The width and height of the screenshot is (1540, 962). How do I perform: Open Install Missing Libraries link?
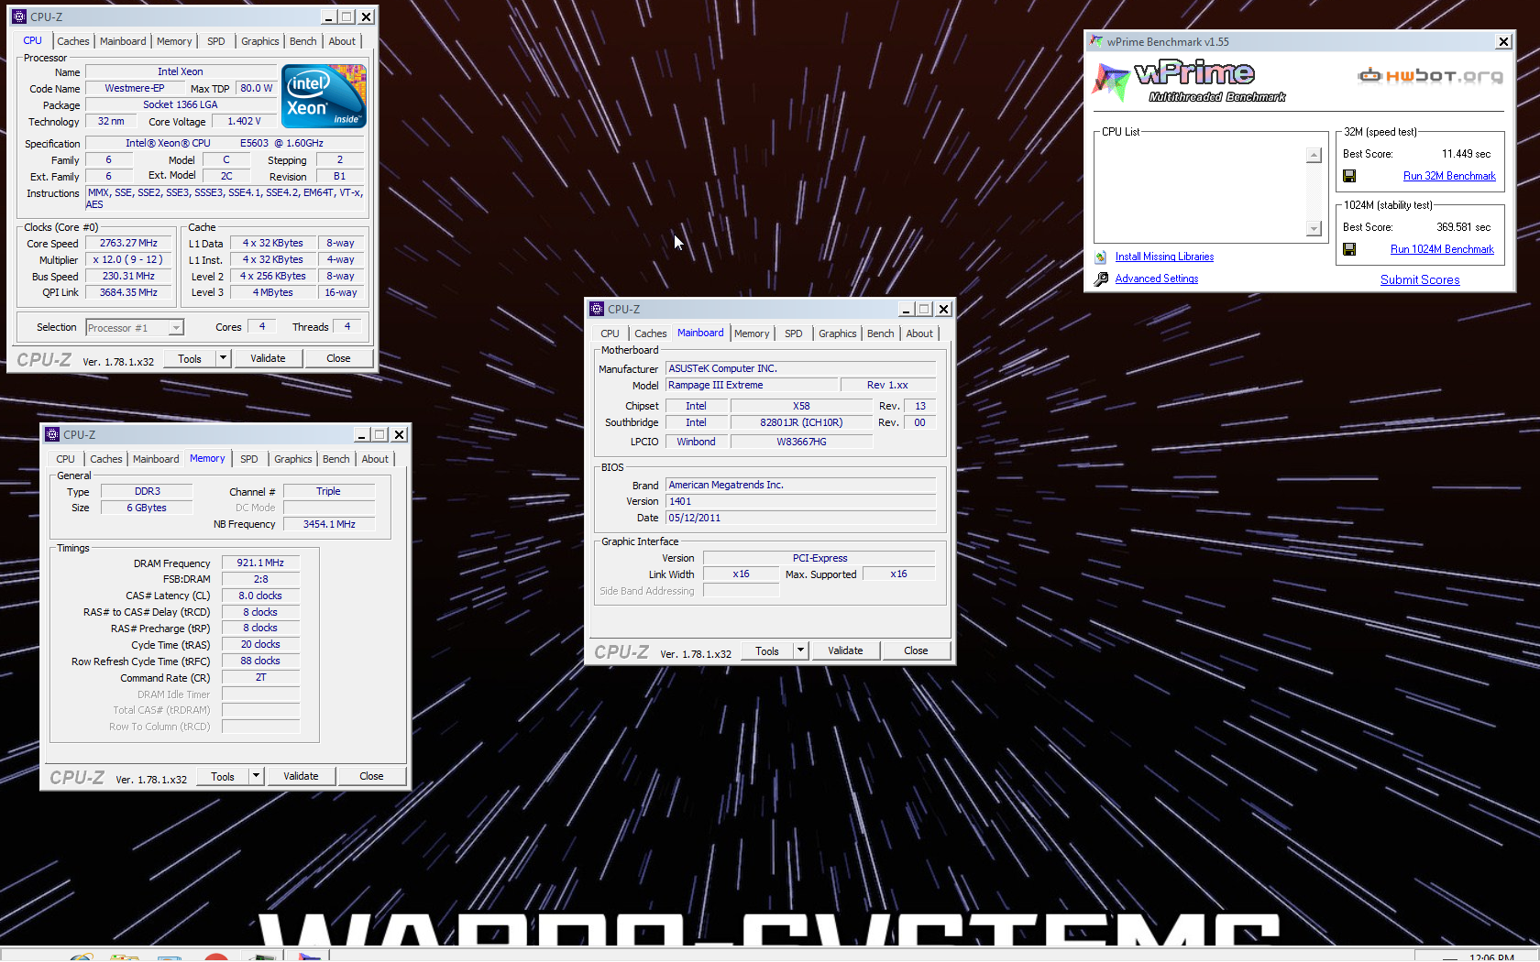coord(1164,257)
